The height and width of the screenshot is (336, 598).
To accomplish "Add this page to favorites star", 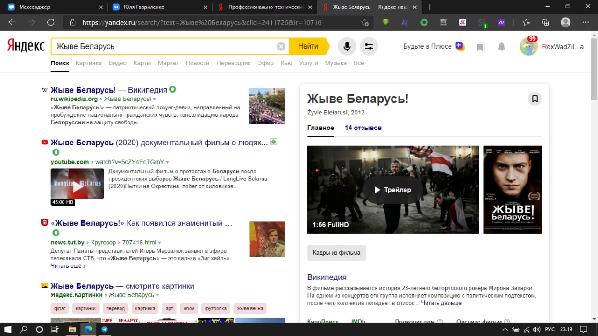I will pos(364,22).
